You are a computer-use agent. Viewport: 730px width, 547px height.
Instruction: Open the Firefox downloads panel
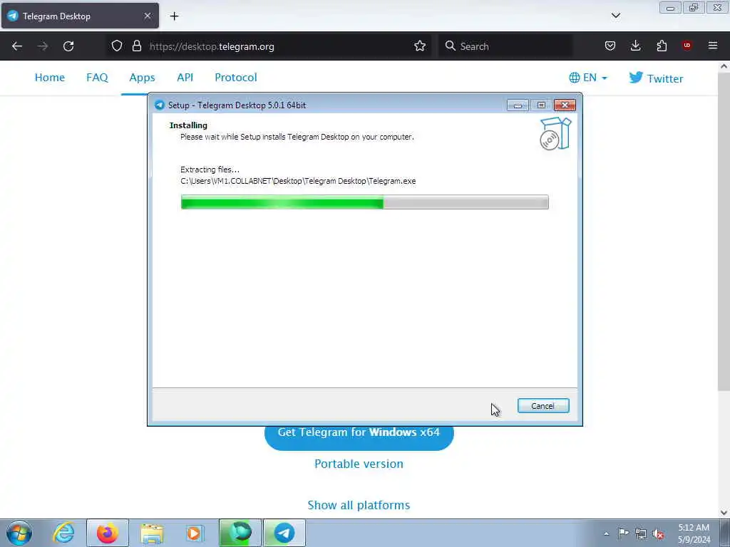pos(635,46)
